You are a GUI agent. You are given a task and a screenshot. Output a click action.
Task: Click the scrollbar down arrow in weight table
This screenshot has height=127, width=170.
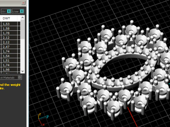[x=23, y=71]
